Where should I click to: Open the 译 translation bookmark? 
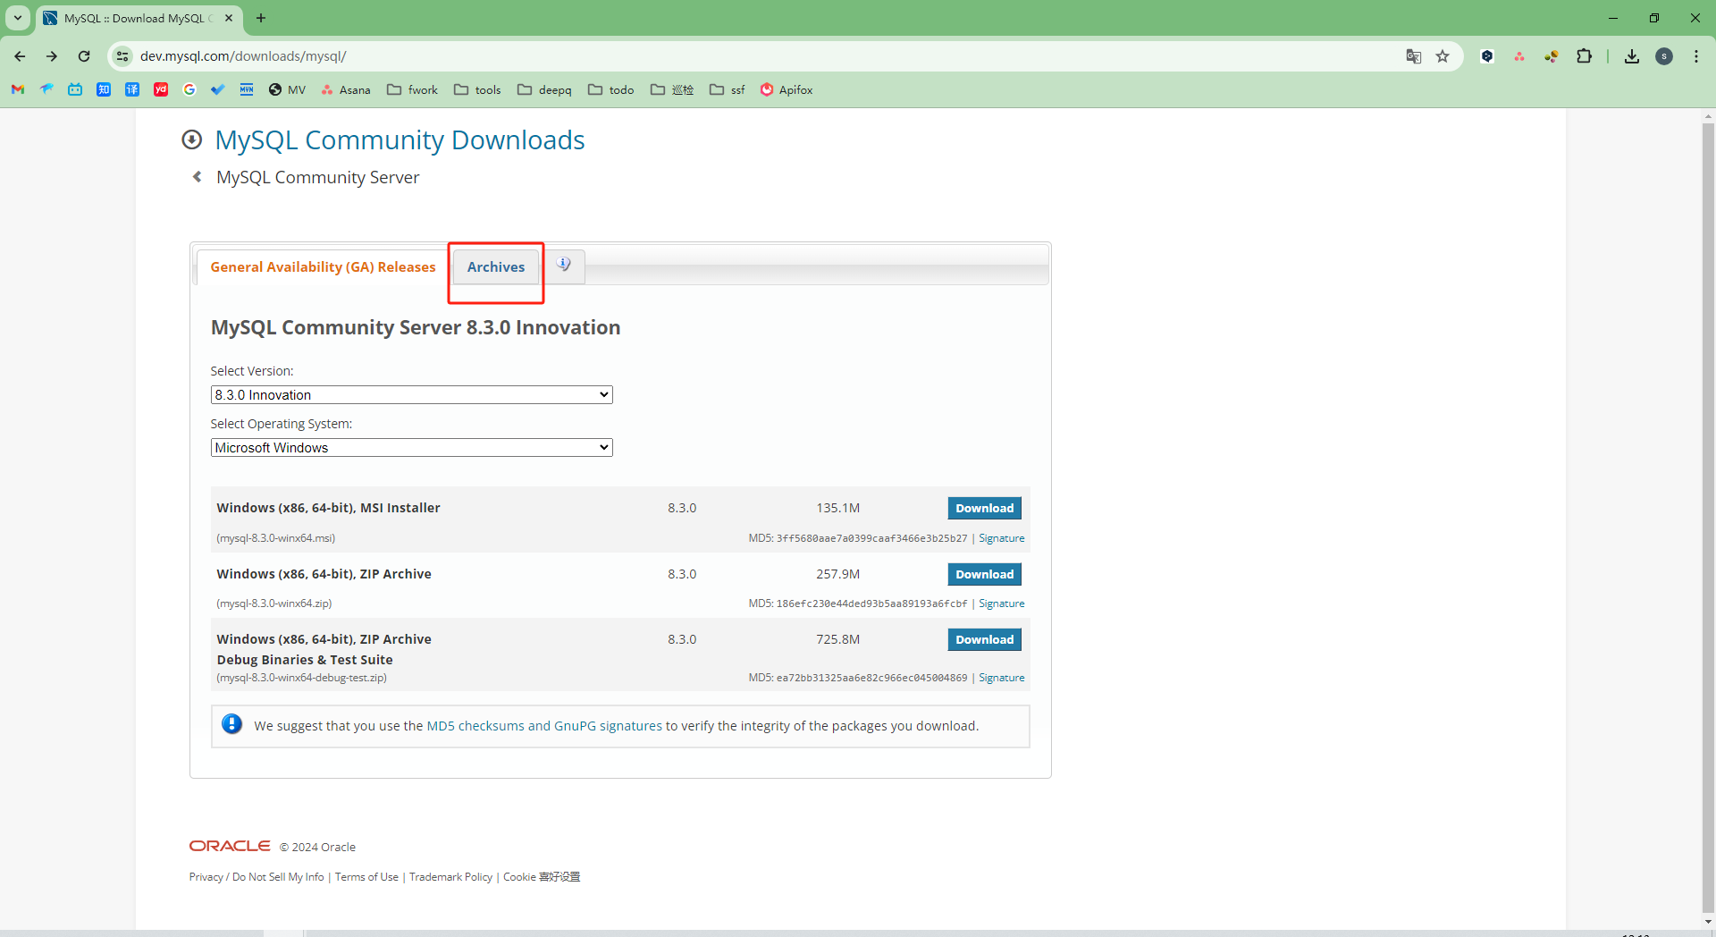pyautogui.click(x=132, y=89)
